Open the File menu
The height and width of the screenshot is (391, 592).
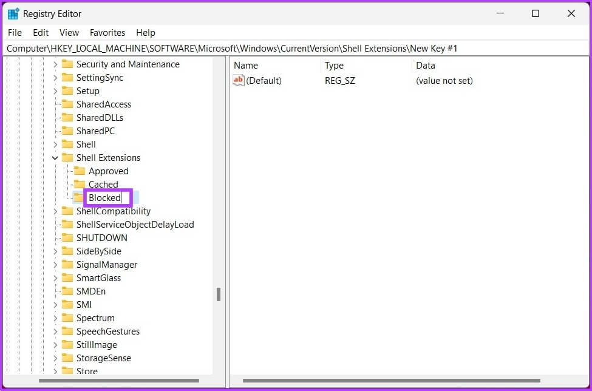tap(15, 33)
